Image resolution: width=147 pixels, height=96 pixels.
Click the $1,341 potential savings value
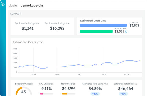tap(28, 28)
